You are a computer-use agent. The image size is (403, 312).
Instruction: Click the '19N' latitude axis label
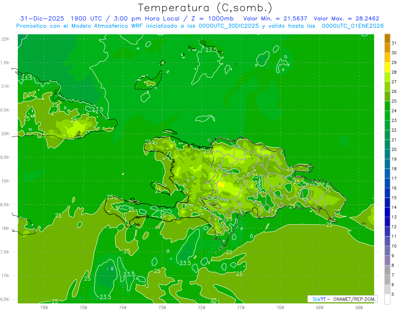5,181
